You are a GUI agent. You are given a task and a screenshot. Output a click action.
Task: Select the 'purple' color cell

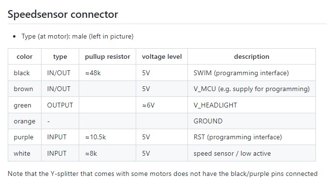click(25, 137)
